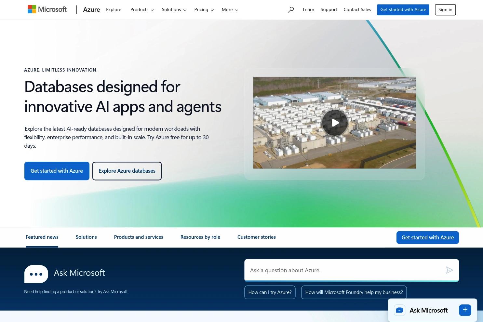Viewport: 483px width, 322px height.
Task: Click the Ask Microsoft heading
Action: point(79,273)
